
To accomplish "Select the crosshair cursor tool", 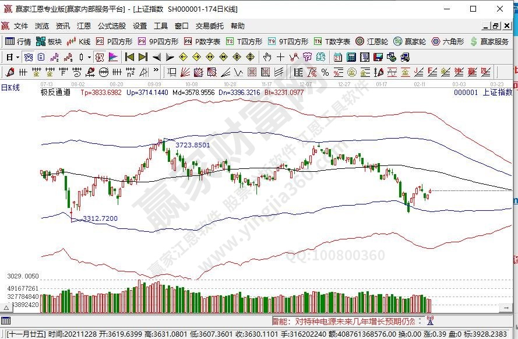I will point(280,58).
